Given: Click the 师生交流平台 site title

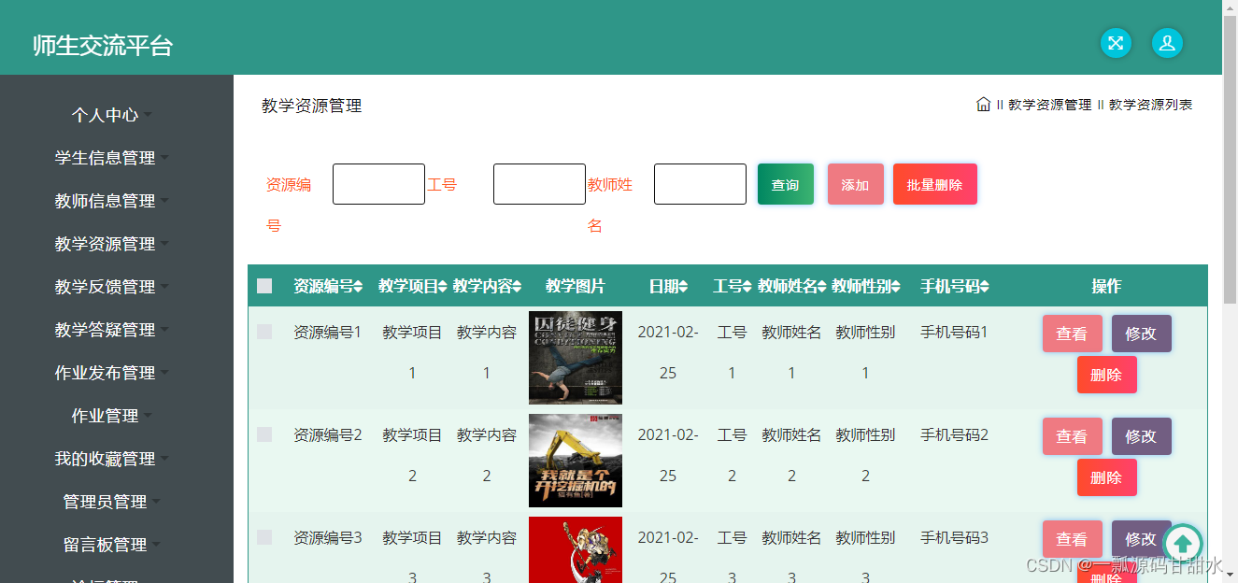Looking at the screenshot, I should coord(103,46).
